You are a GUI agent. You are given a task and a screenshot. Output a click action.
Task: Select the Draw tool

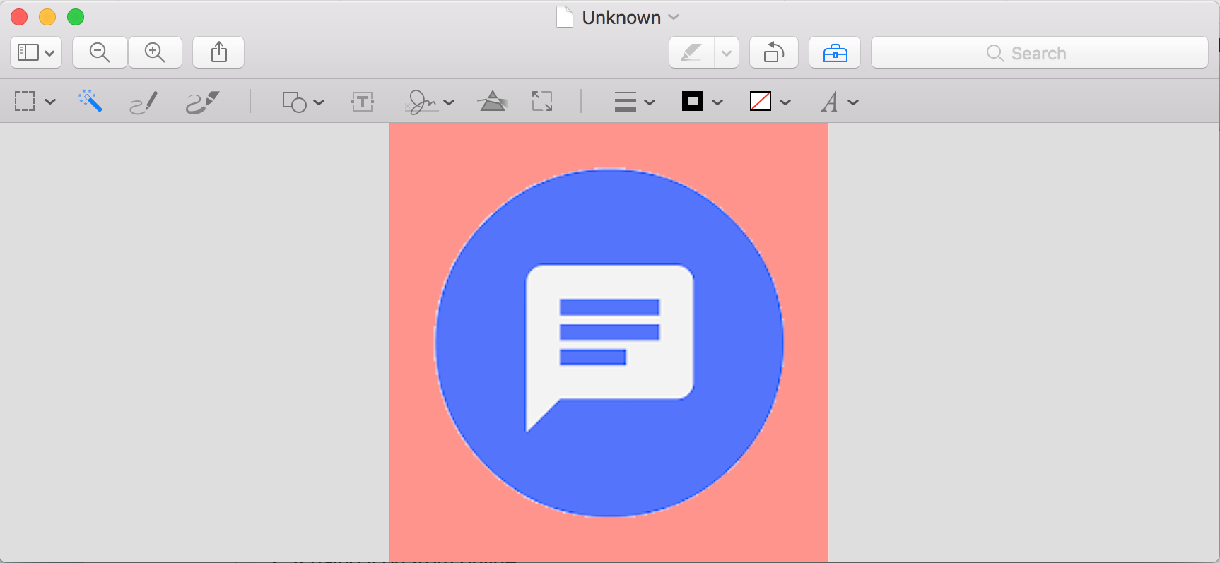pos(203,102)
